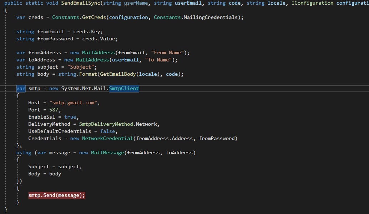Click the string.Format call
Screen dimensions: 369x214
point(78,74)
